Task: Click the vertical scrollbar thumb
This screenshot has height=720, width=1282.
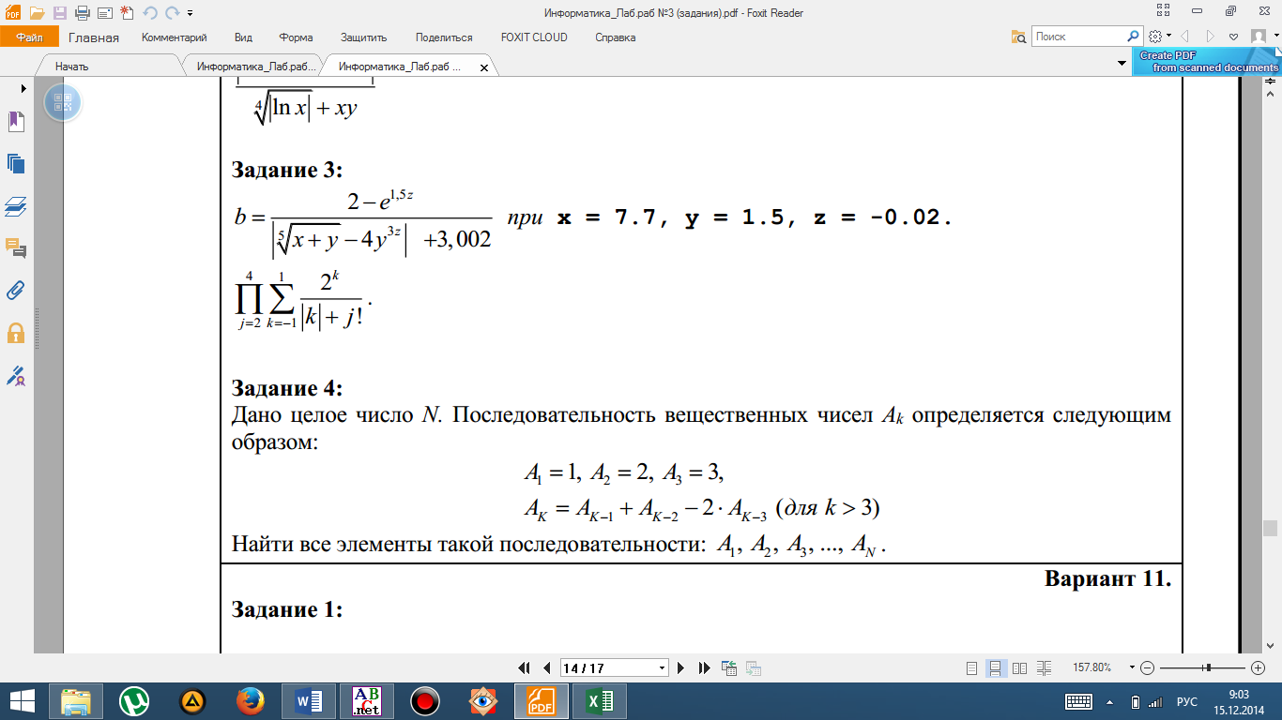Action: (1270, 528)
